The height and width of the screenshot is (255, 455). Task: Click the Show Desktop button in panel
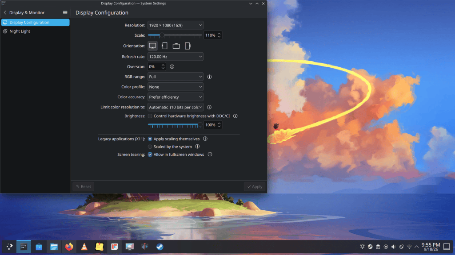pos(447,247)
